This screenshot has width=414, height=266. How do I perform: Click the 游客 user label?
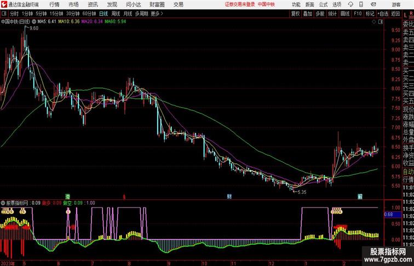[x=396, y=4]
